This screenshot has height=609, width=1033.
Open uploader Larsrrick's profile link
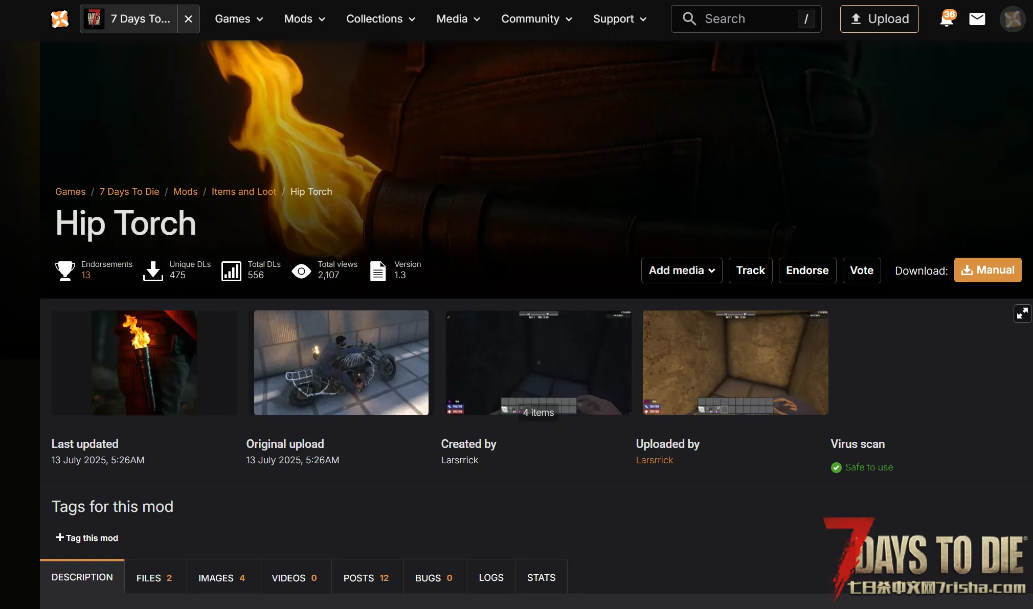[654, 460]
